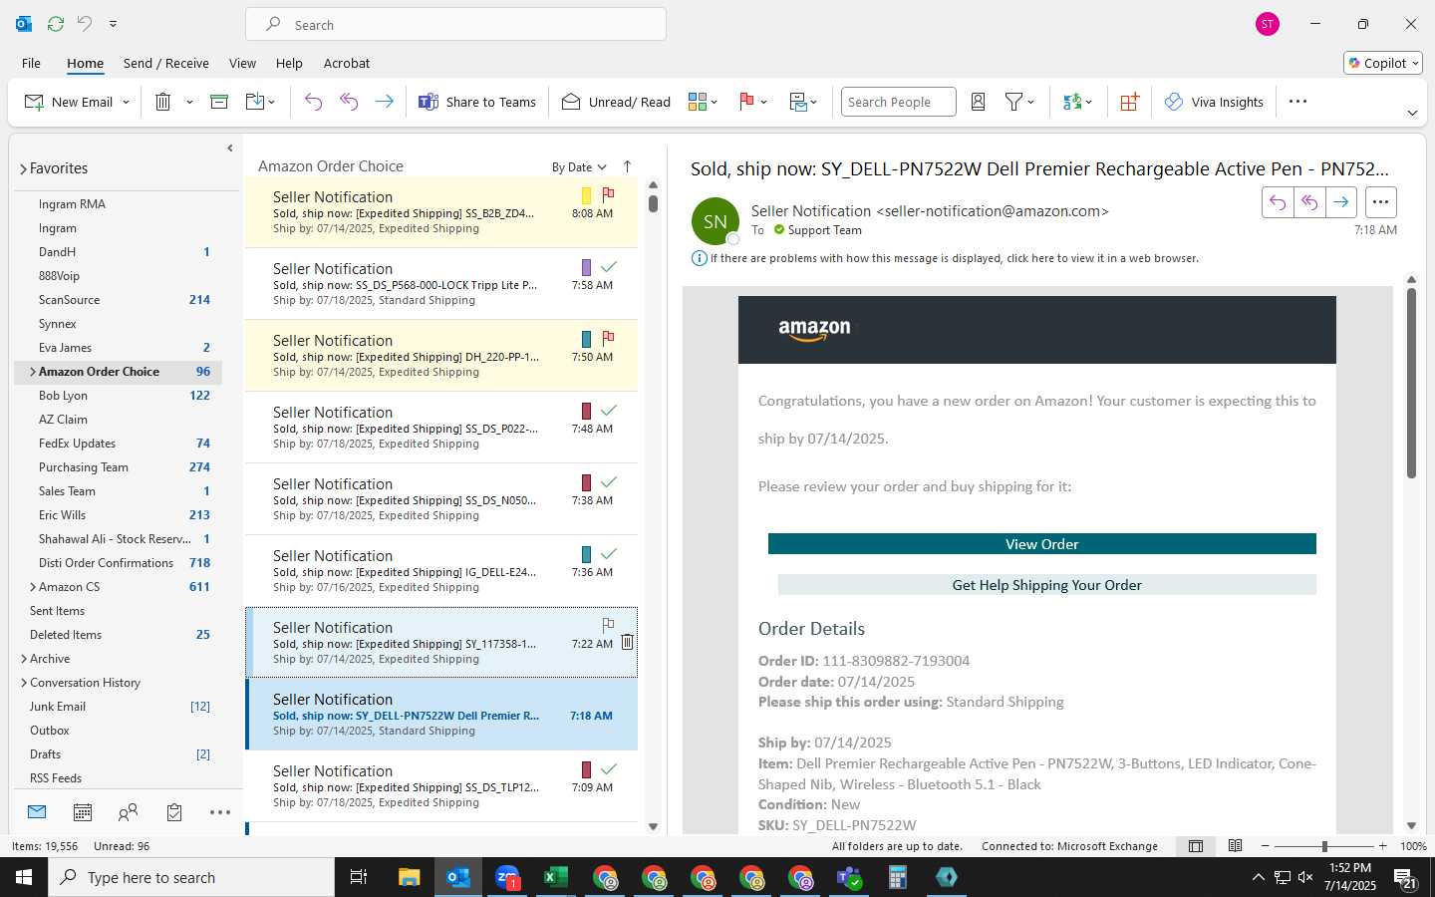
Task: Toggle the completed checkmark on 7:48 AM email
Action: coord(609,410)
